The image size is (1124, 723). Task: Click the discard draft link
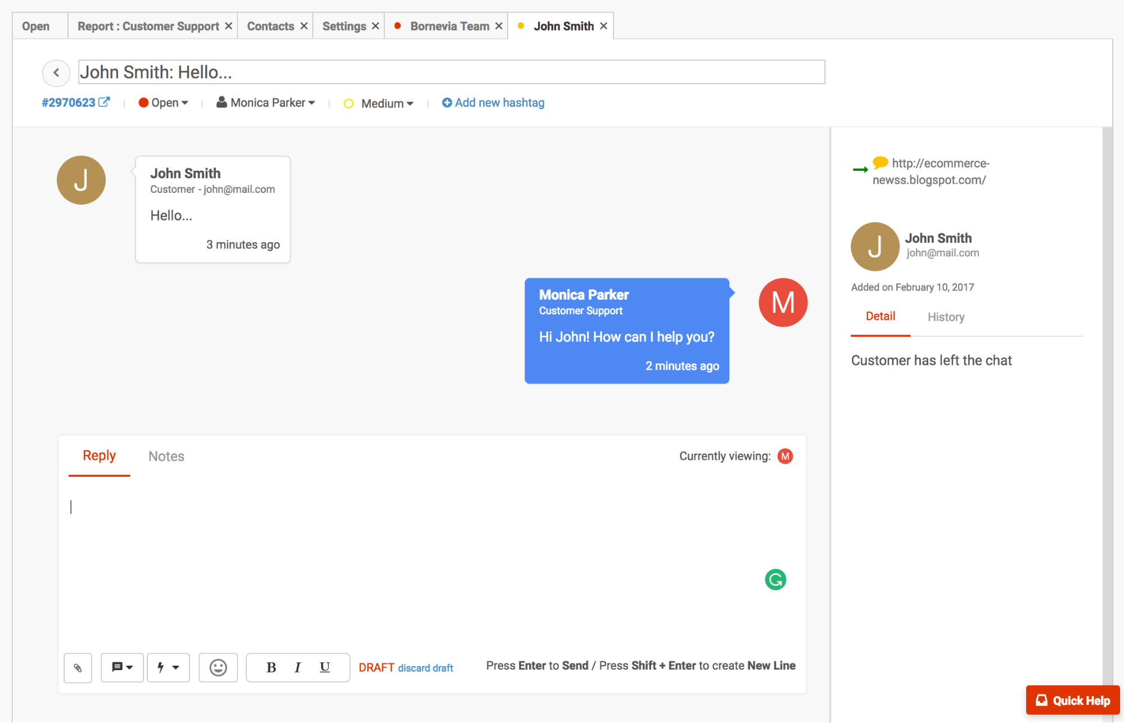click(425, 668)
